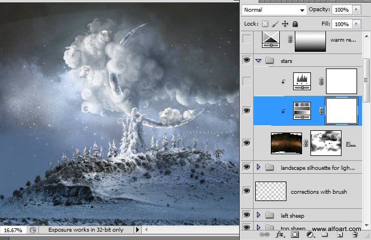Hide the stars group
Image resolution: width=371 pixels, height=240 pixels.
pyautogui.click(x=246, y=60)
